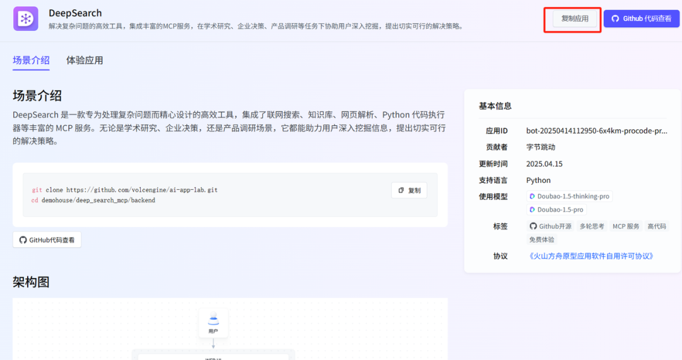Click the MCP 服务 tag
Screen dimensions: 682x360
[x=626, y=226]
